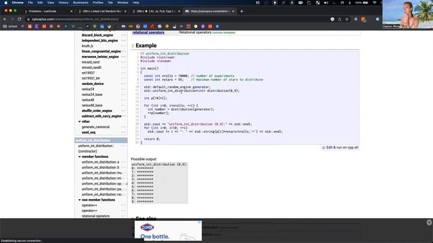Open the seed_seq sidebar link
Image resolution: width=433 pixels, height=243 pixels.
point(89,132)
